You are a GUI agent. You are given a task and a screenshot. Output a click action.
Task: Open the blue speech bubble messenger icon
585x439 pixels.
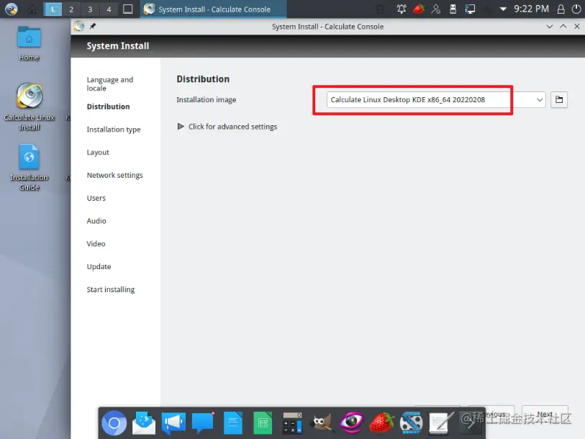pyautogui.click(x=203, y=423)
